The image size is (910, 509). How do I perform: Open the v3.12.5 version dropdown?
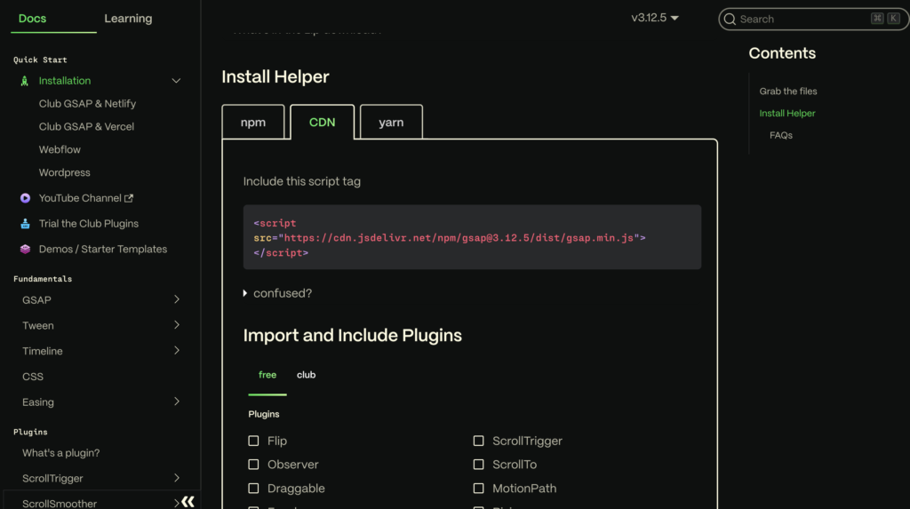pos(655,18)
